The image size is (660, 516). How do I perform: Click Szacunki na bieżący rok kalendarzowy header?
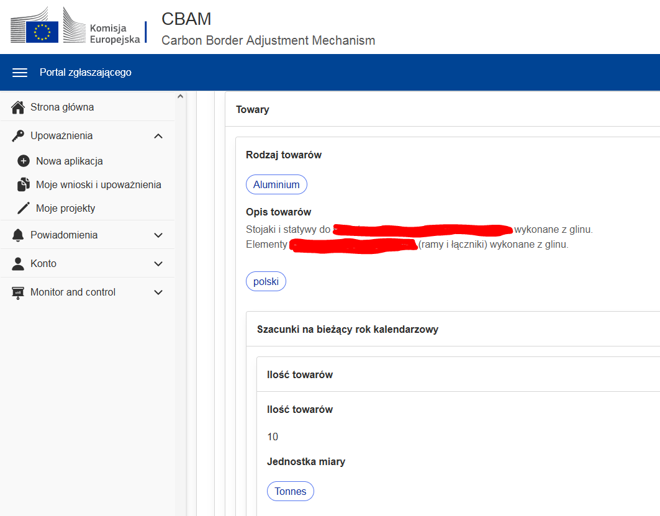coord(348,329)
